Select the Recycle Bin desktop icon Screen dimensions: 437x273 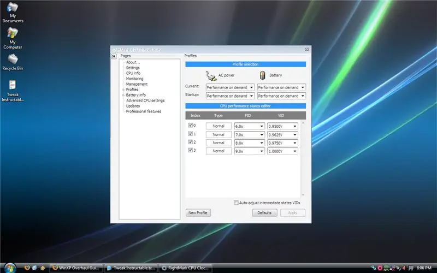click(13, 62)
